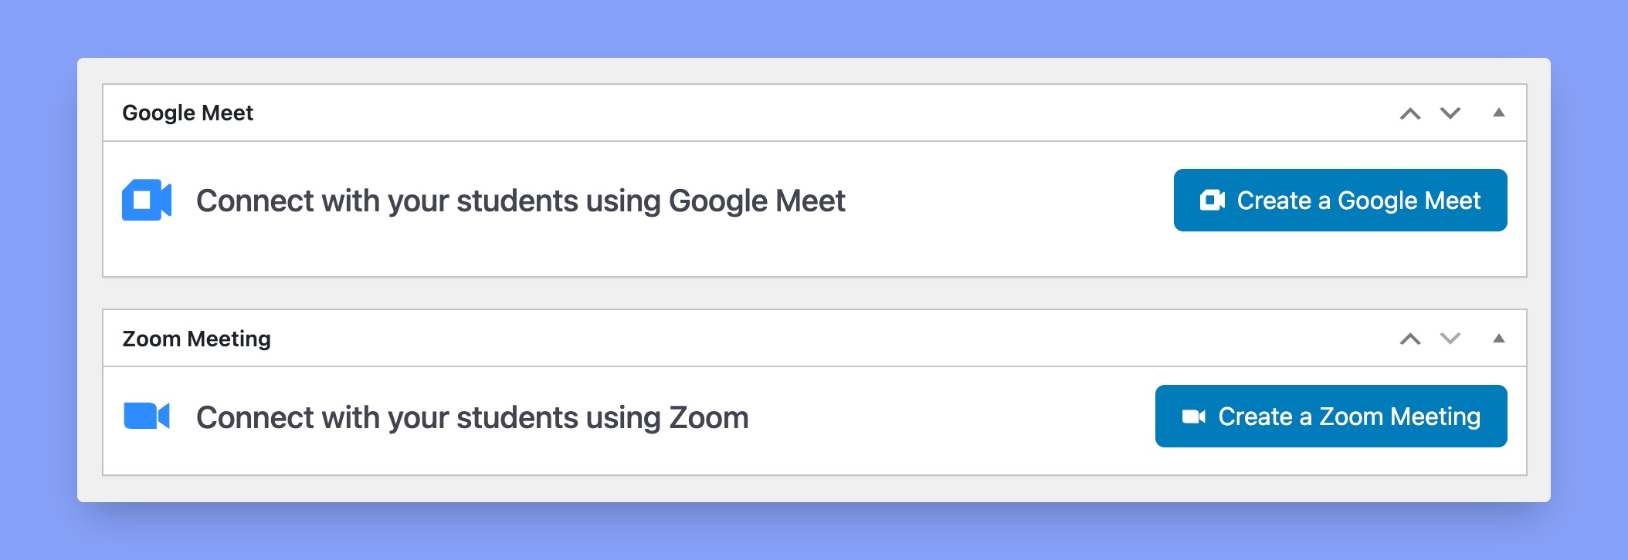Click gray gap between the two meeting panels
The image size is (1628, 560).
pos(815,293)
